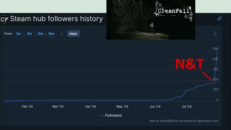231x130 pixels.
Task: Select the max zoom range
Action: coord(74,34)
